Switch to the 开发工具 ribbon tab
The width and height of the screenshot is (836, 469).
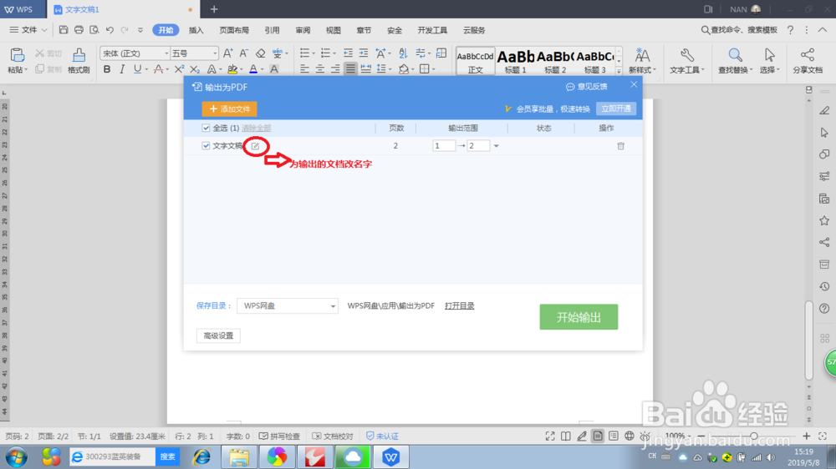432,30
